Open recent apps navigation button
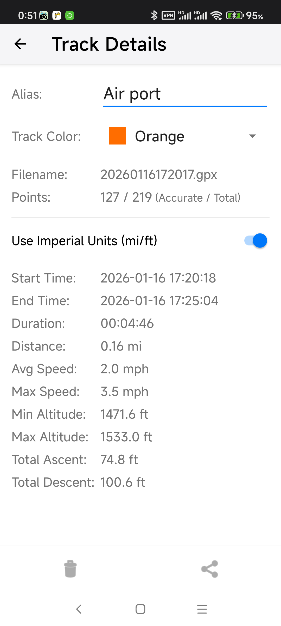Screen dimensions: 281x626 click(x=202, y=609)
